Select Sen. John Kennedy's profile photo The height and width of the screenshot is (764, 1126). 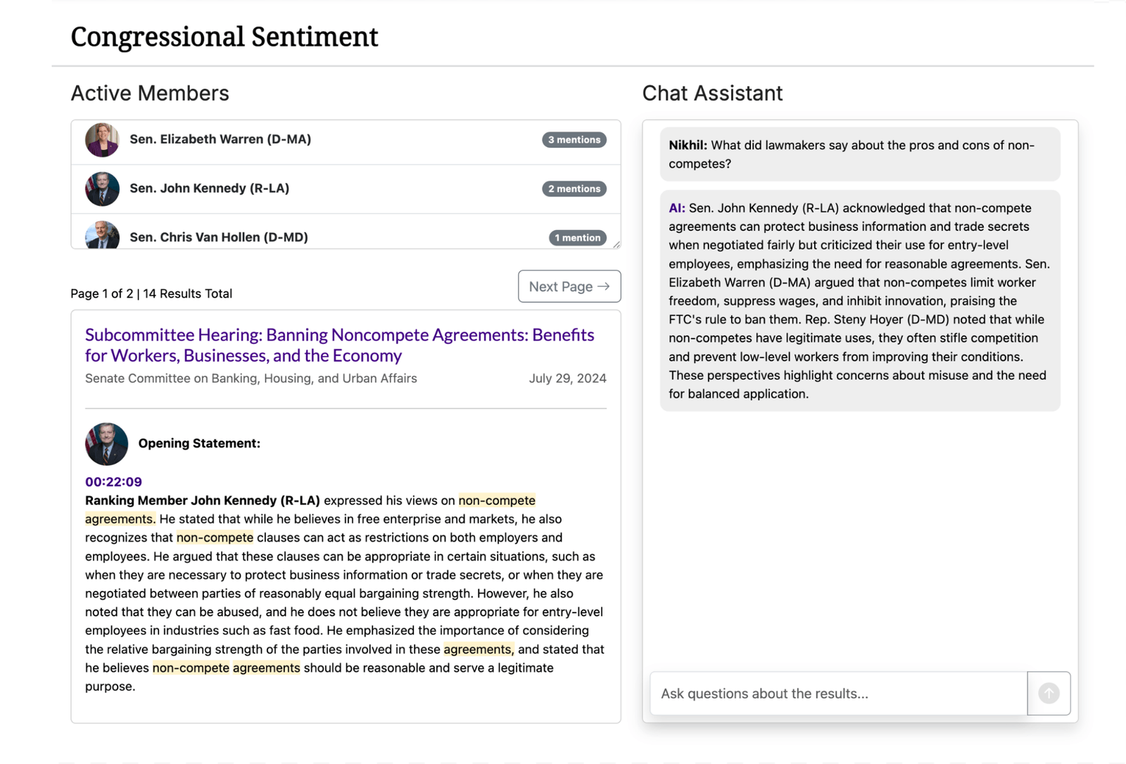click(102, 189)
